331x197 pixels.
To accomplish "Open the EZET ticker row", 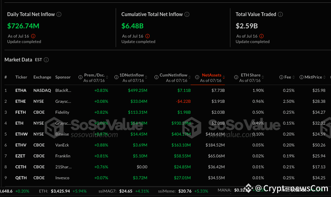I will click(x=20, y=156).
